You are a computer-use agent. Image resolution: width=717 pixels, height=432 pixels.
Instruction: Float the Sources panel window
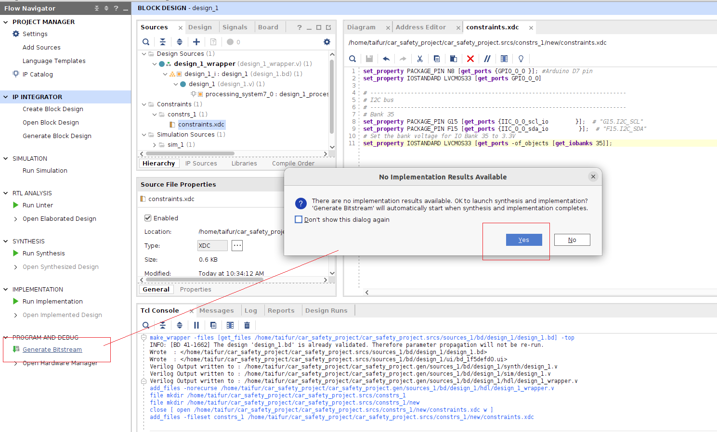coord(328,27)
